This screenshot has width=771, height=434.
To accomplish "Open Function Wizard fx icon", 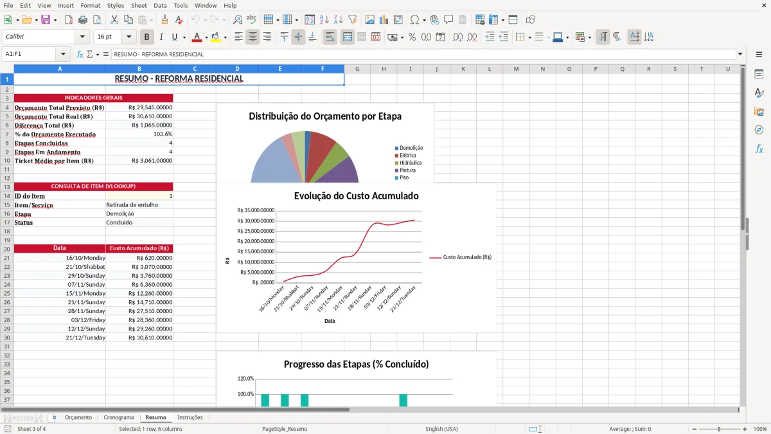I will [80, 54].
